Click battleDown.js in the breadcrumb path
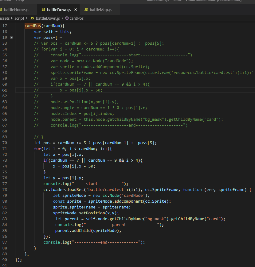255x267 pixels. (48, 18)
